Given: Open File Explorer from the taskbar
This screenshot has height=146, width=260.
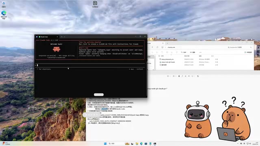Looking at the screenshot, I should coord(137,144).
